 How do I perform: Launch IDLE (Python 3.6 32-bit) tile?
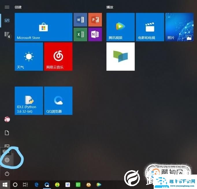click(x=29, y=101)
